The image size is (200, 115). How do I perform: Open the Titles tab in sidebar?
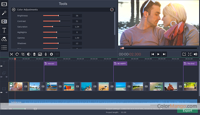4,30
